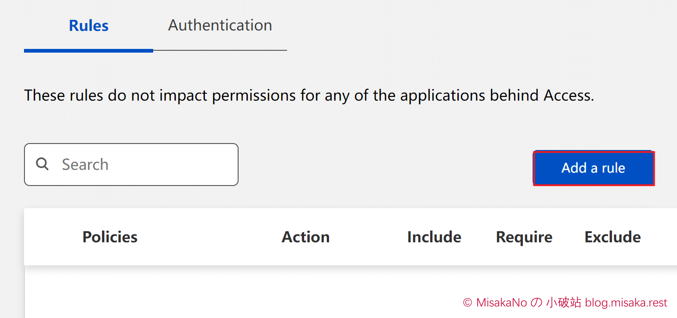Click the search lens icon inside search bar

point(42,164)
